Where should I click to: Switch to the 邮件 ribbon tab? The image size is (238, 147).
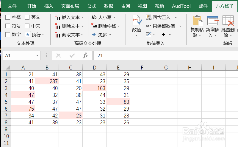click(203, 6)
